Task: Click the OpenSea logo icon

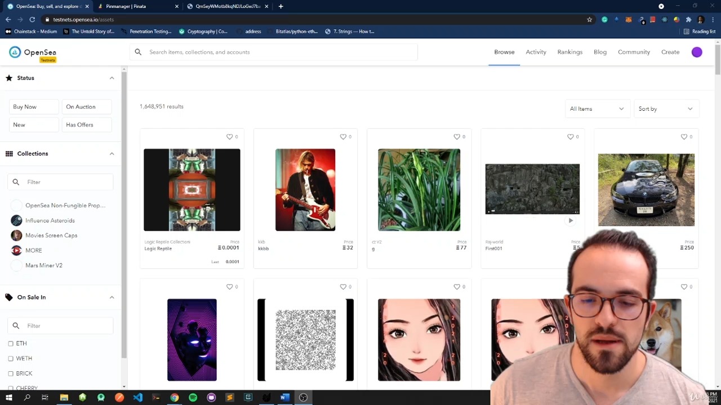Action: (x=15, y=52)
